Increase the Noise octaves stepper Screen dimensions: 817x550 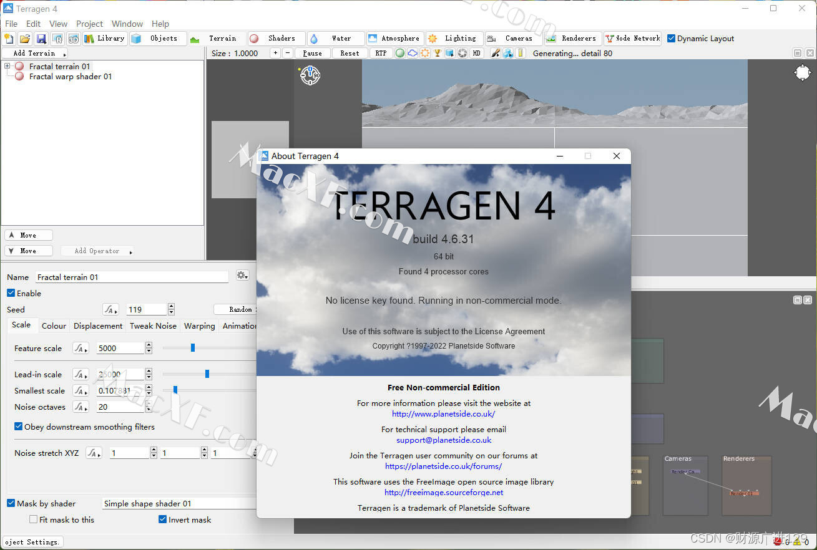(x=149, y=403)
